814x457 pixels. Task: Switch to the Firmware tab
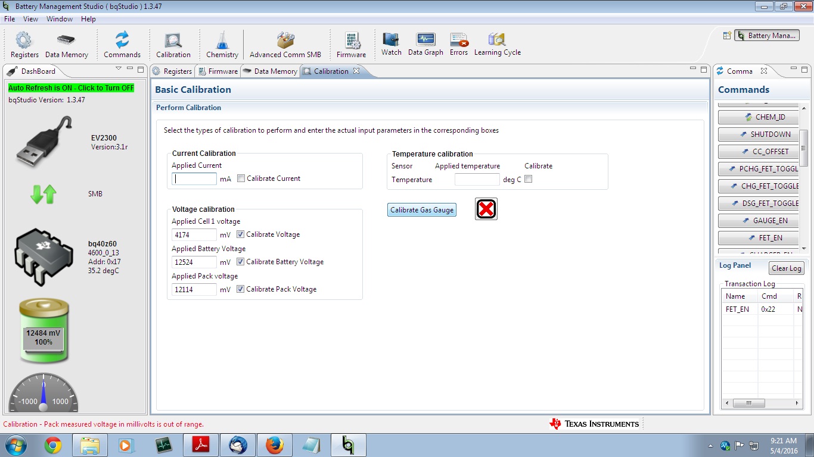(x=218, y=71)
